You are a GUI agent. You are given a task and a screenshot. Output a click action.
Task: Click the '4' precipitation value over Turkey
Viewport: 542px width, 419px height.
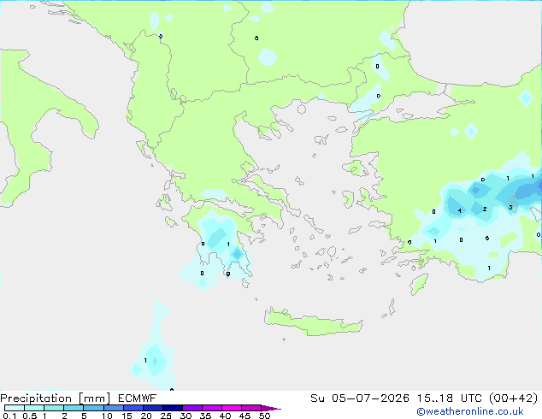click(459, 210)
